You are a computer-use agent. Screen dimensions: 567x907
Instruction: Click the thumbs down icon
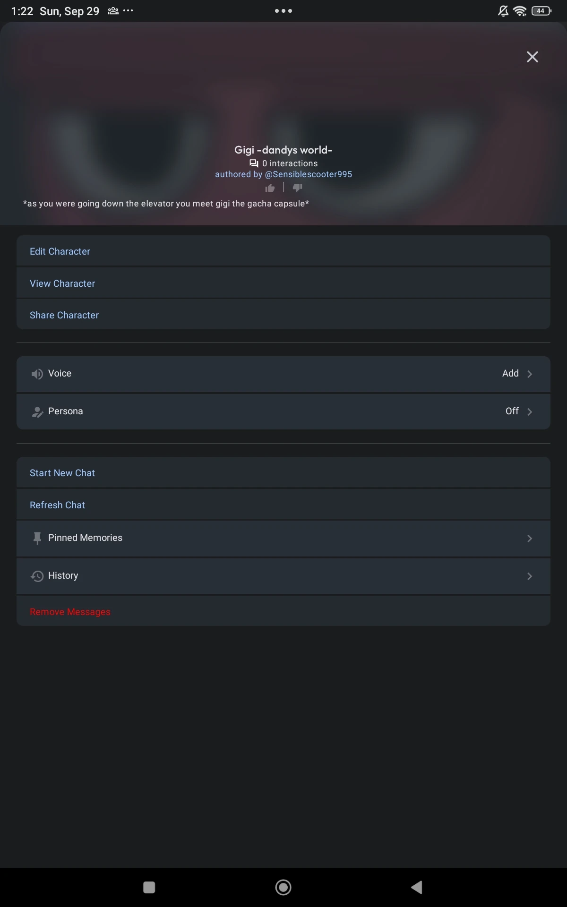(297, 188)
